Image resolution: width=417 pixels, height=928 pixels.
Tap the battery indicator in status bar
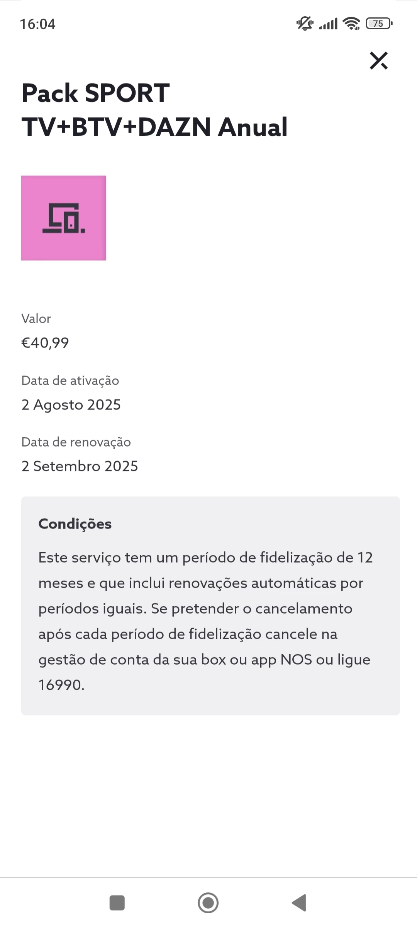pyautogui.click(x=379, y=24)
